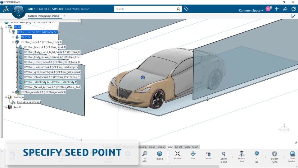Open the Parallel projection dropdown arrow

[168, 157]
